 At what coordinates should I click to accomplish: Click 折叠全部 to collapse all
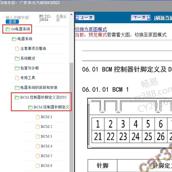61,18
